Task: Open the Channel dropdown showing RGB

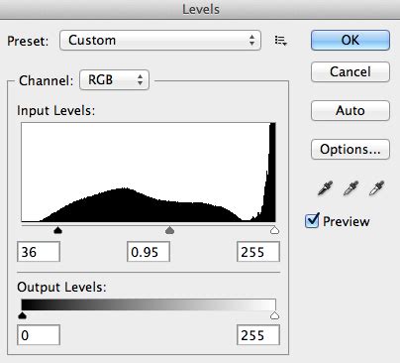Action: tap(114, 79)
